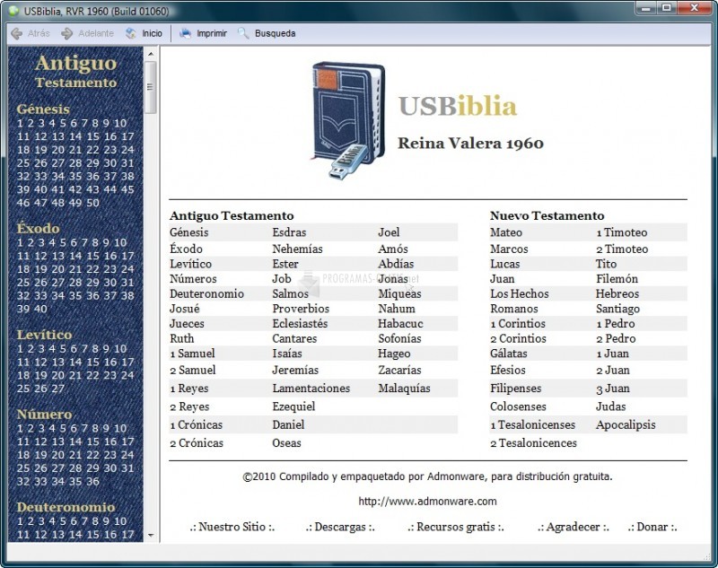Screen dimensions: 718x568
Task: Open Los Hechos
Action: [x=520, y=293]
